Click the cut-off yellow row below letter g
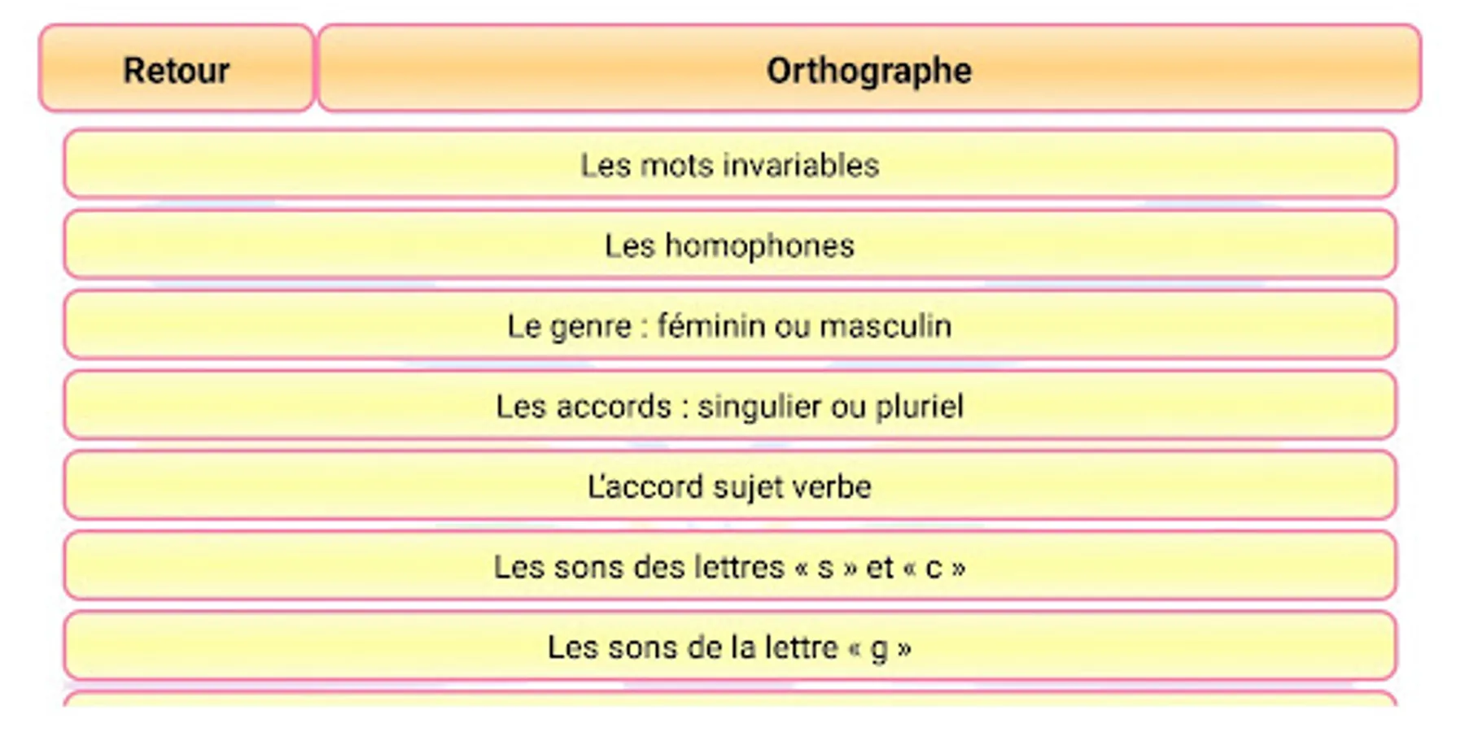Image resolution: width=1465 pixels, height=732 pixels. pos(730,699)
